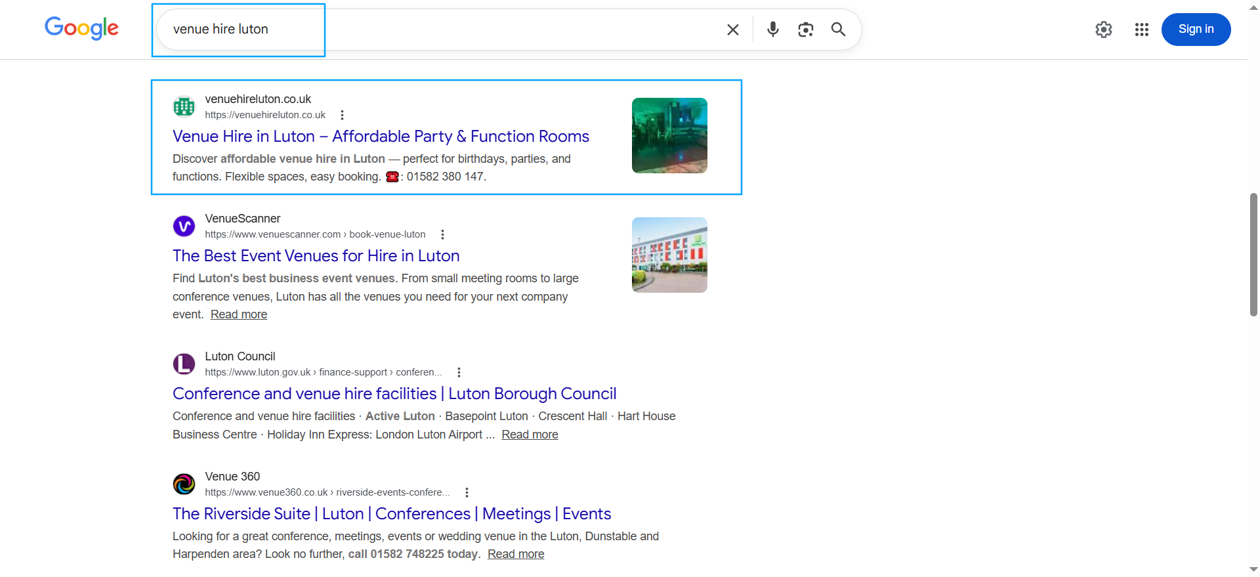Click Read more under Venue 360 snippet
The image size is (1260, 577).
click(516, 554)
